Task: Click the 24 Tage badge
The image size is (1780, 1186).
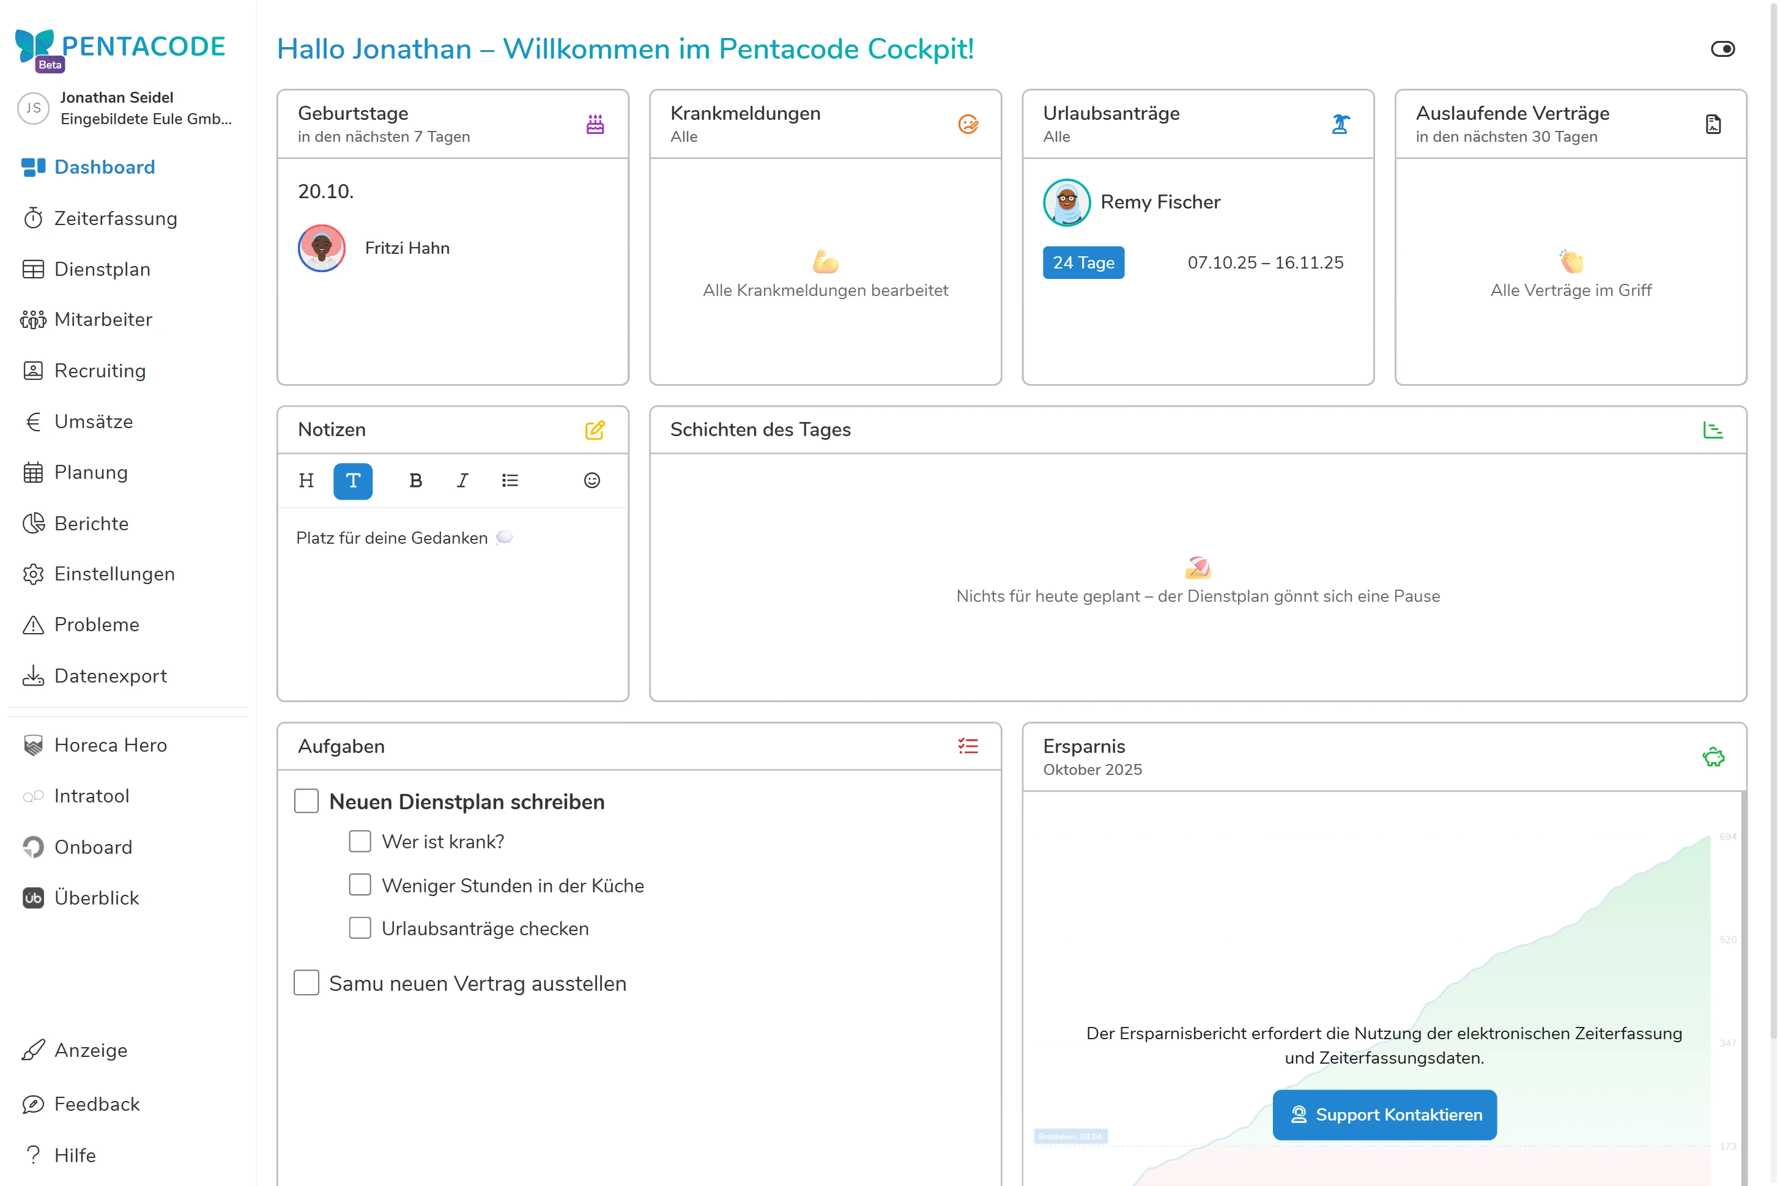Action: tap(1083, 262)
